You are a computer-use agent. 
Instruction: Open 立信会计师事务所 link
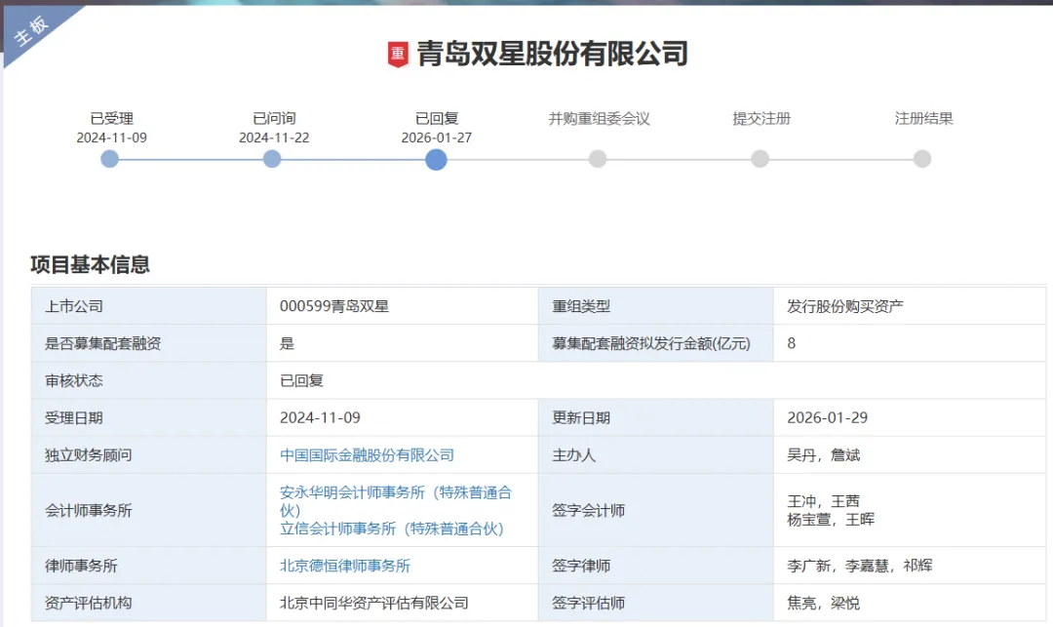coord(392,529)
